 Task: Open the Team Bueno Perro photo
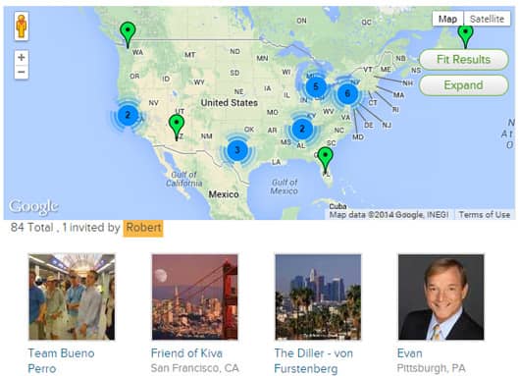click(72, 296)
